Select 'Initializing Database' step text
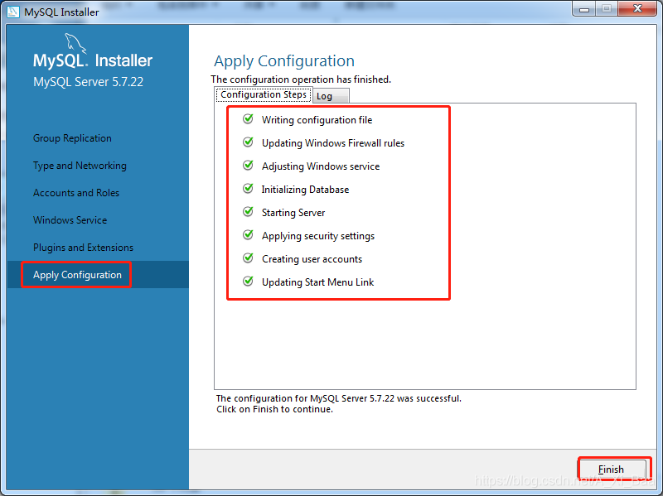The height and width of the screenshot is (496, 663). pyautogui.click(x=305, y=190)
